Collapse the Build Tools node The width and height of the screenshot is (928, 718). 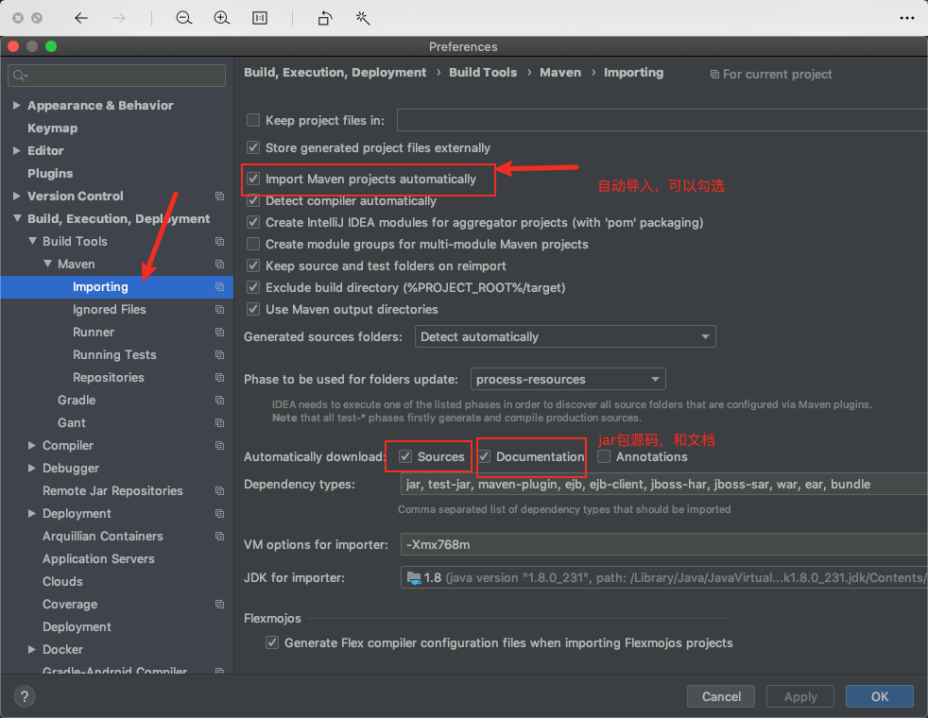tap(32, 241)
